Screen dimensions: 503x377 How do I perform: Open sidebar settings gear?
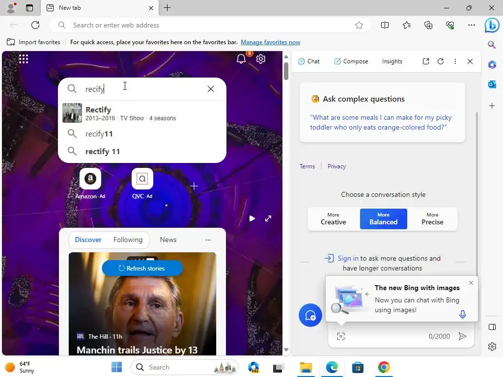coord(492,347)
